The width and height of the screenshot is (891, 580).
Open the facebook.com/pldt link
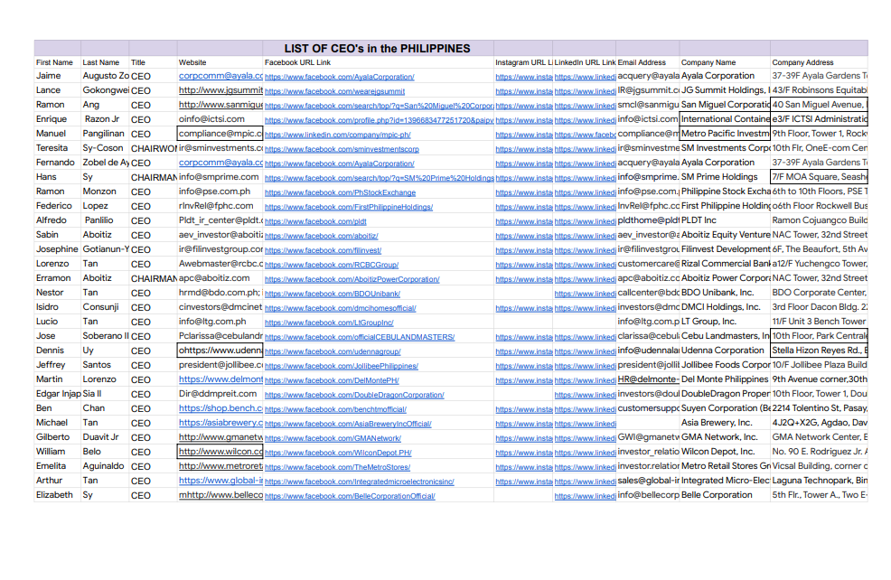tap(315, 221)
